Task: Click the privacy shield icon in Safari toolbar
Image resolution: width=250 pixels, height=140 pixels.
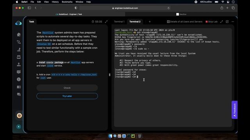Action: click(x=76, y=8)
